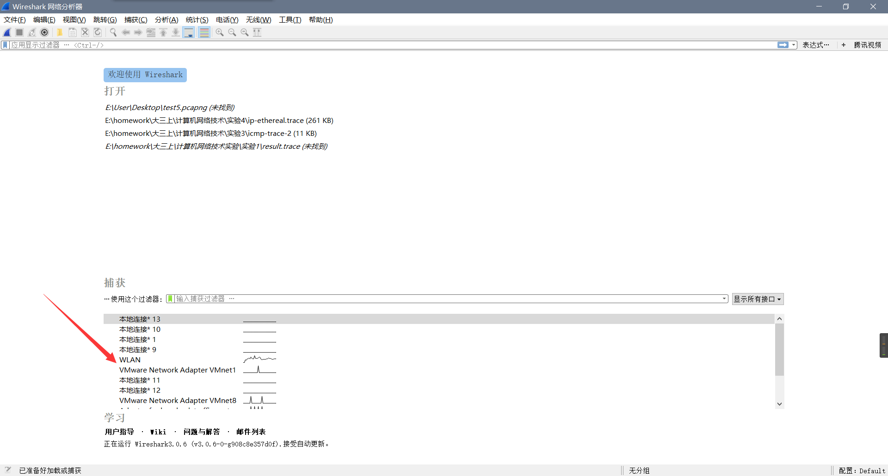
Task: Go forward to next packet arrow
Action: point(138,32)
